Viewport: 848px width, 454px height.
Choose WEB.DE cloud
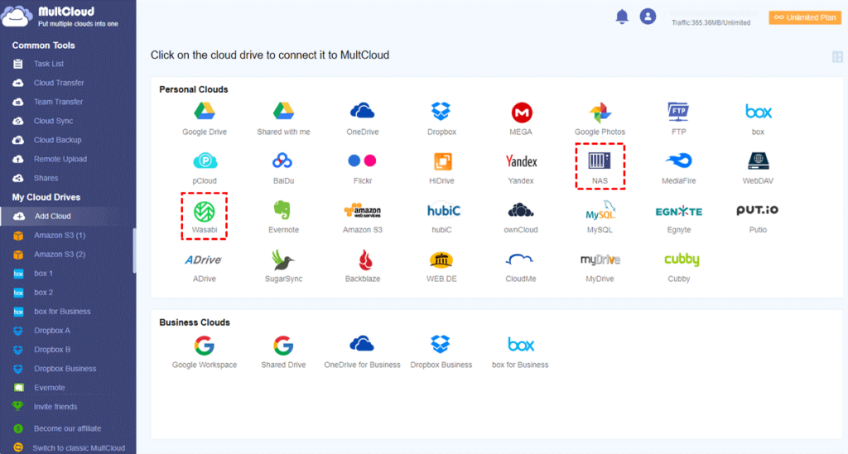click(x=441, y=266)
